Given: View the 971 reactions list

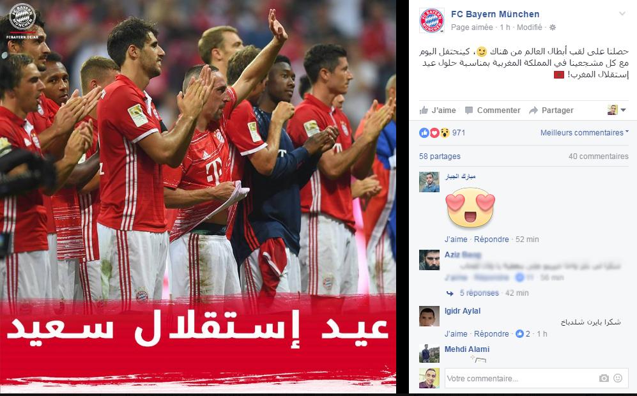Looking at the screenshot, I should pyautogui.click(x=442, y=132).
